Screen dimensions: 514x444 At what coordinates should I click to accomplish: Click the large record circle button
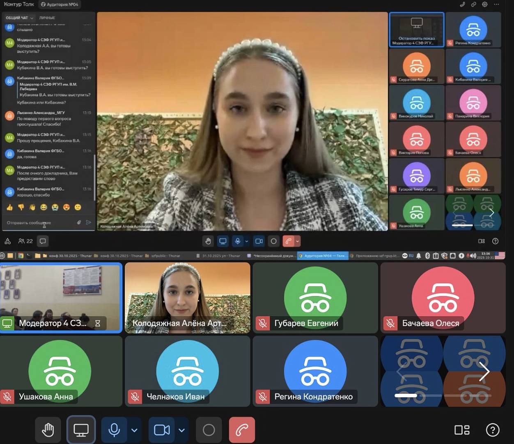pyautogui.click(x=209, y=430)
